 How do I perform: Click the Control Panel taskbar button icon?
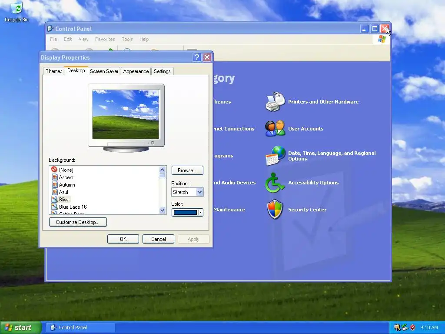click(x=53, y=327)
